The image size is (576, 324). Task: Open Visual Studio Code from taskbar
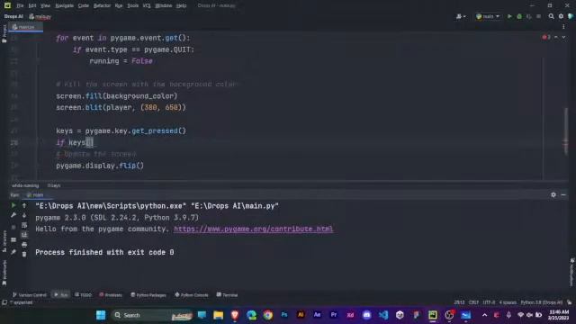(383, 315)
